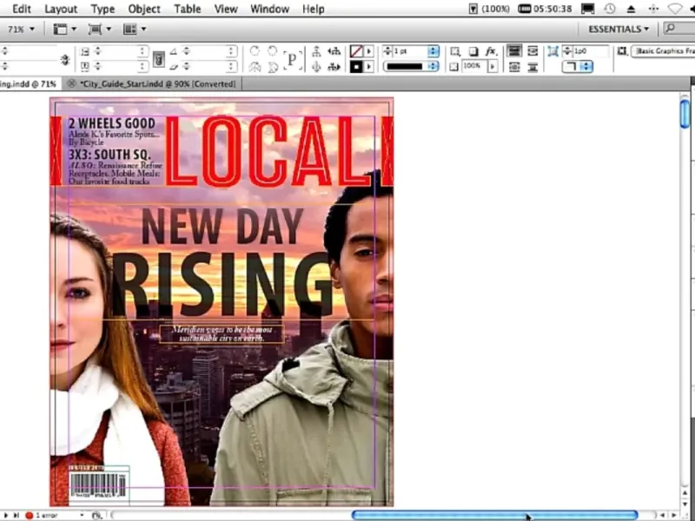This screenshot has height=521, width=695.
Task: Click the horizontal scrollbar thumb
Action: pos(493,516)
